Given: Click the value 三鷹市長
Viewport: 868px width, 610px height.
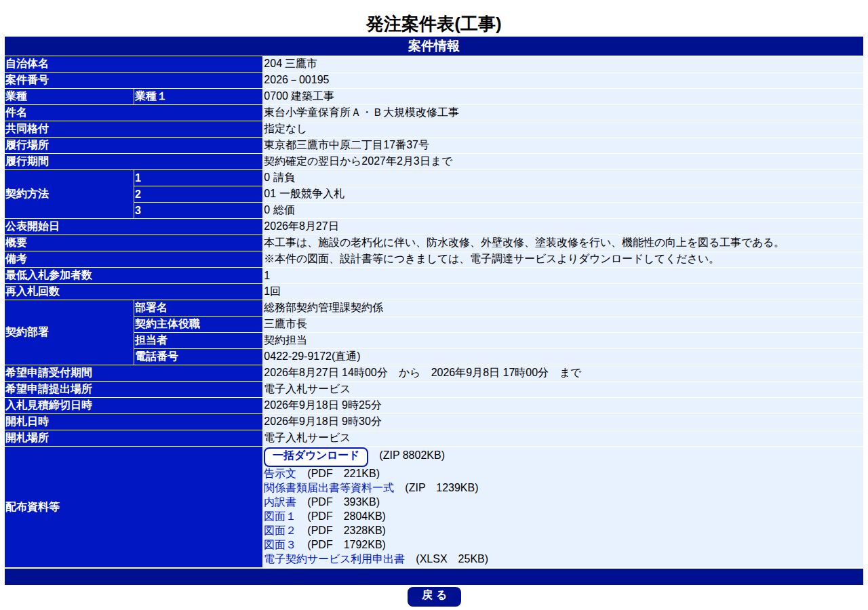Looking at the screenshot, I should coord(285,324).
